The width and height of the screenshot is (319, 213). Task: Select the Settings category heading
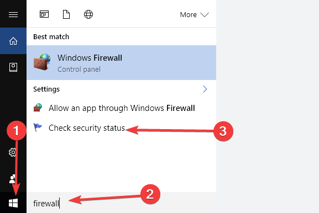46,89
